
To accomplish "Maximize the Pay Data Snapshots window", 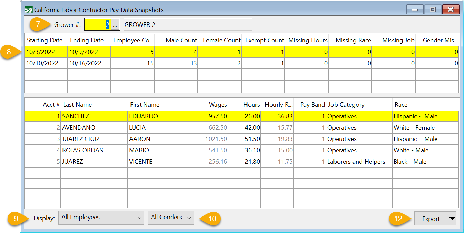I will 433,10.
